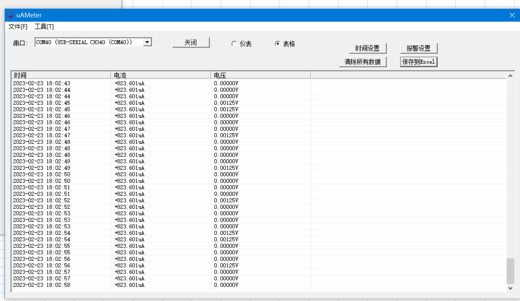
Task: Expand the 串口 COM port dropdown arrow
Action: click(x=148, y=42)
